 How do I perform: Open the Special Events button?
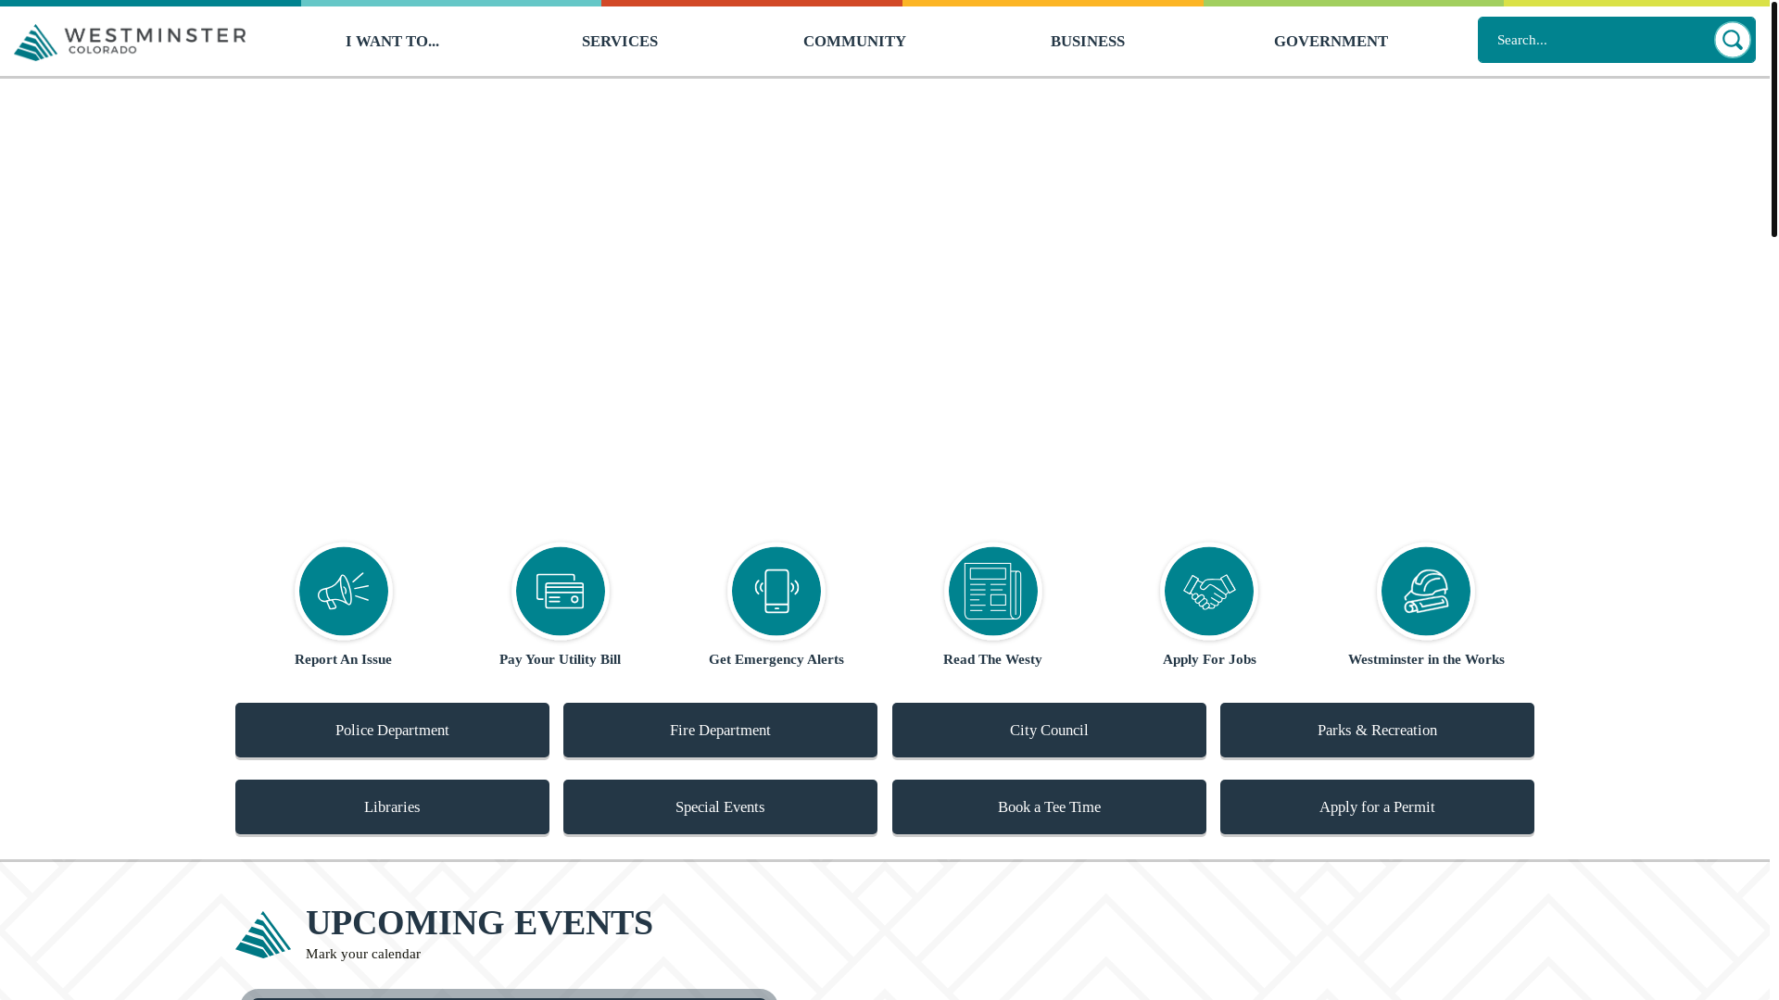tap(720, 806)
